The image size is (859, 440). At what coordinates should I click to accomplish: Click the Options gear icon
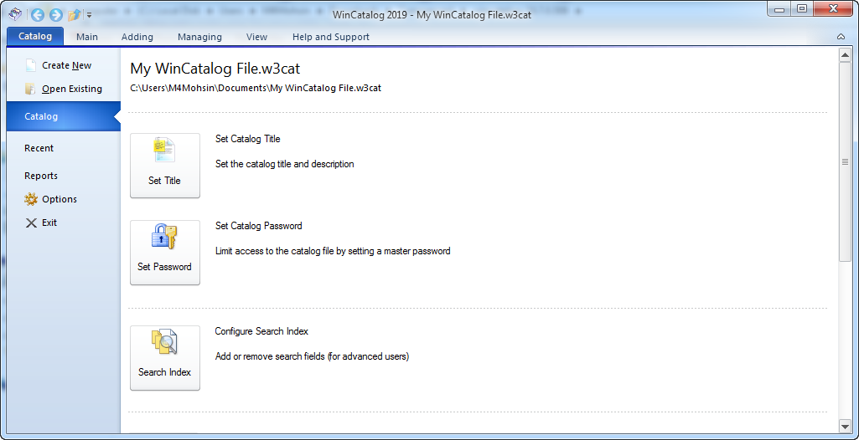coord(31,199)
